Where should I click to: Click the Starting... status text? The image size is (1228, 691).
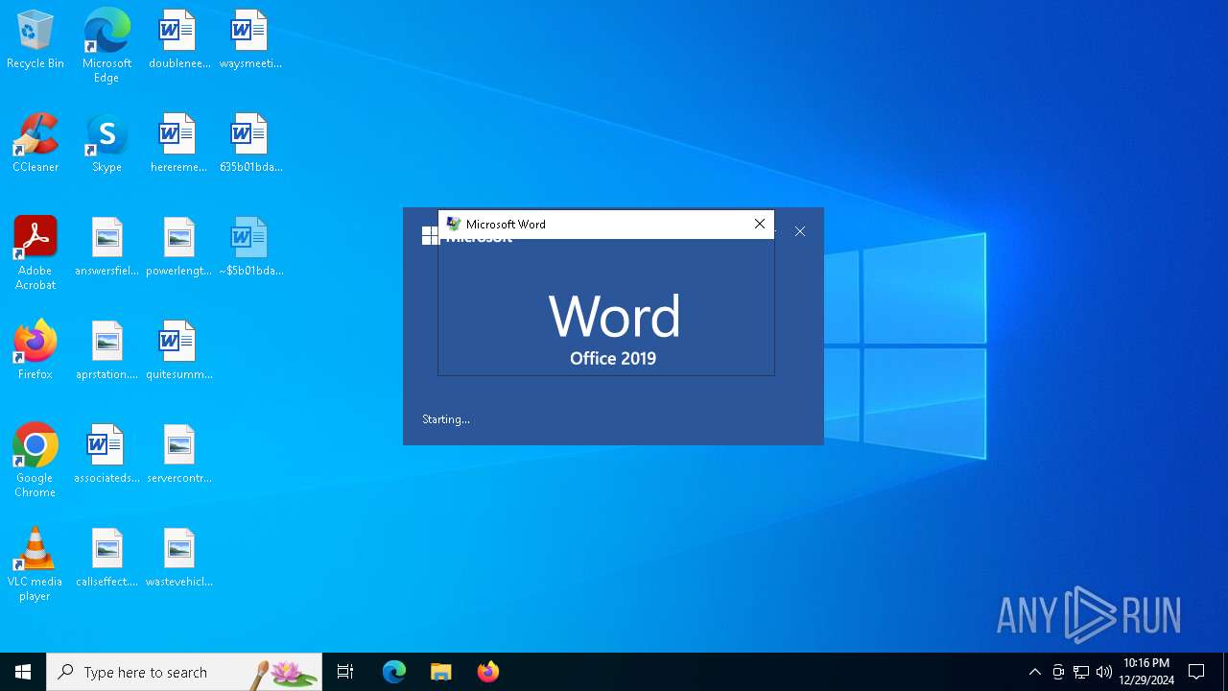coord(446,419)
